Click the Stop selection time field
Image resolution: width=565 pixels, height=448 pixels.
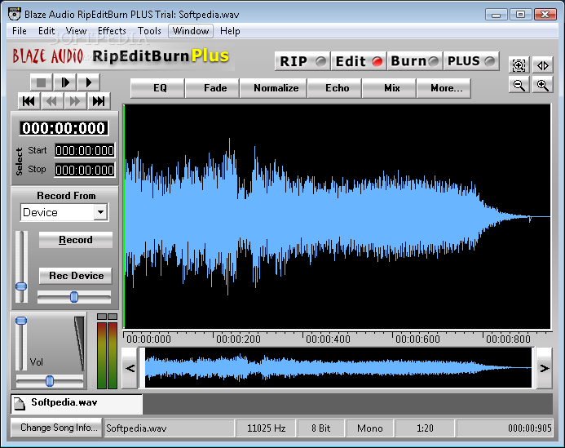pyautogui.click(x=85, y=170)
